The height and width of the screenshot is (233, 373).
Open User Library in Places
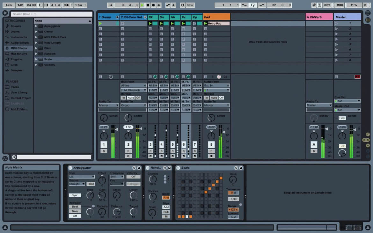19,92
